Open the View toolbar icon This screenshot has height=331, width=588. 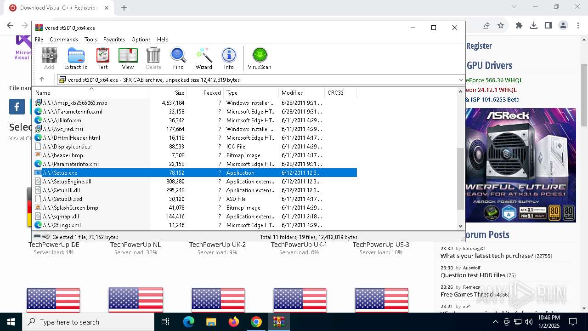click(x=128, y=58)
